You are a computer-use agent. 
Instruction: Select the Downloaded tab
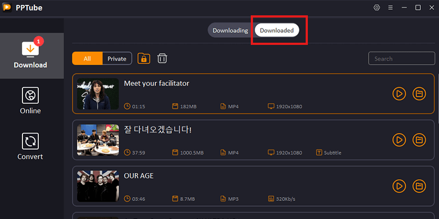pos(277,31)
